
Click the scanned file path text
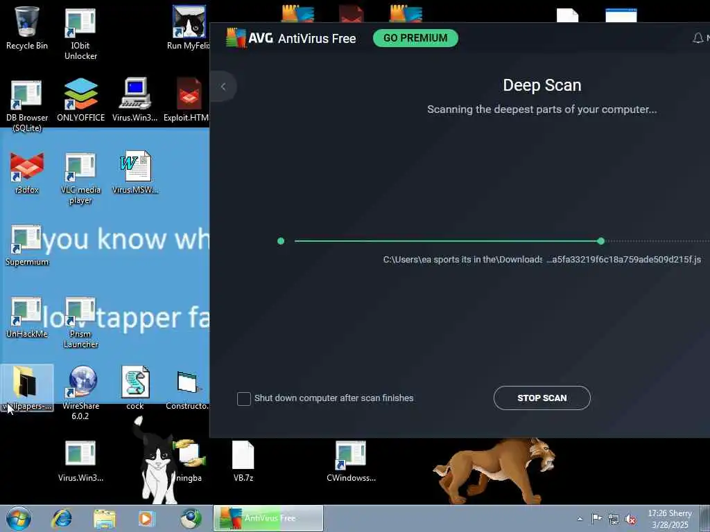point(542,259)
